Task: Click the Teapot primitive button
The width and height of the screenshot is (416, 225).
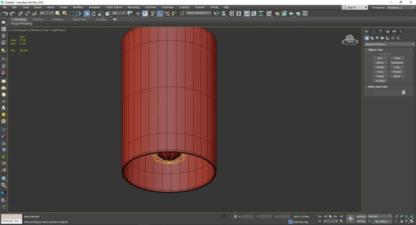Action: (x=380, y=76)
